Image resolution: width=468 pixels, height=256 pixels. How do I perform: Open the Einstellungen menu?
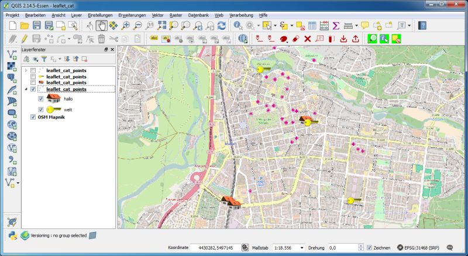100,15
